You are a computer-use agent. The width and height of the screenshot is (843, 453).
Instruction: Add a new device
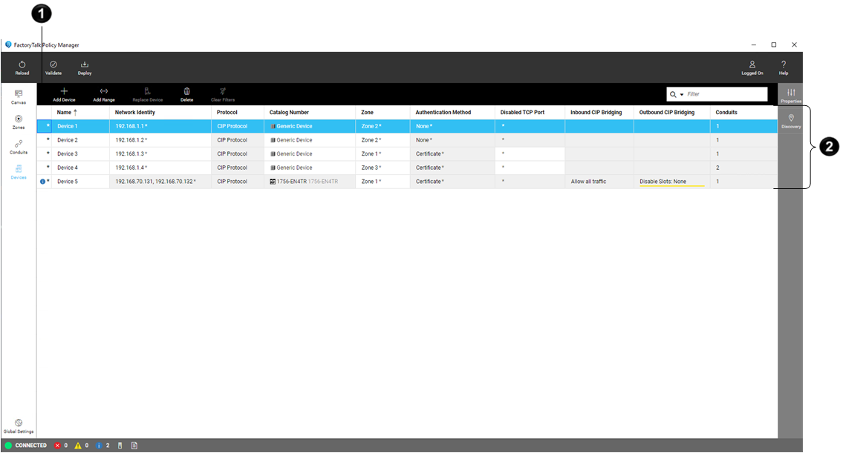point(64,91)
